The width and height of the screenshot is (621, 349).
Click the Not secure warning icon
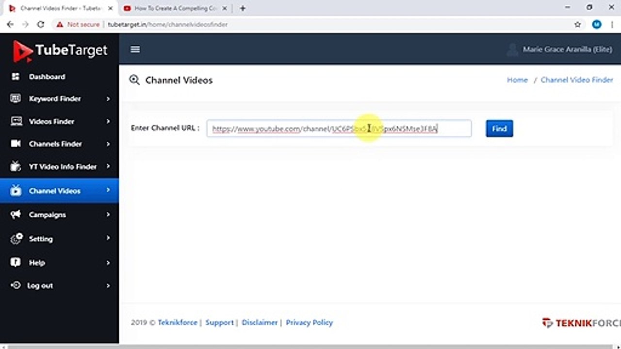click(60, 24)
